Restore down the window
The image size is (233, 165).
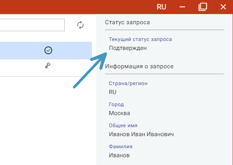click(x=203, y=7)
